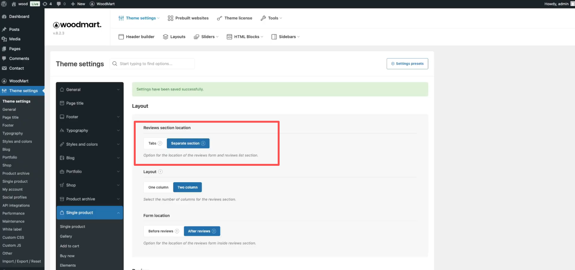Screen dimensions: 575x270
Task: Click help icon beside Before reviews
Action: 177,231
